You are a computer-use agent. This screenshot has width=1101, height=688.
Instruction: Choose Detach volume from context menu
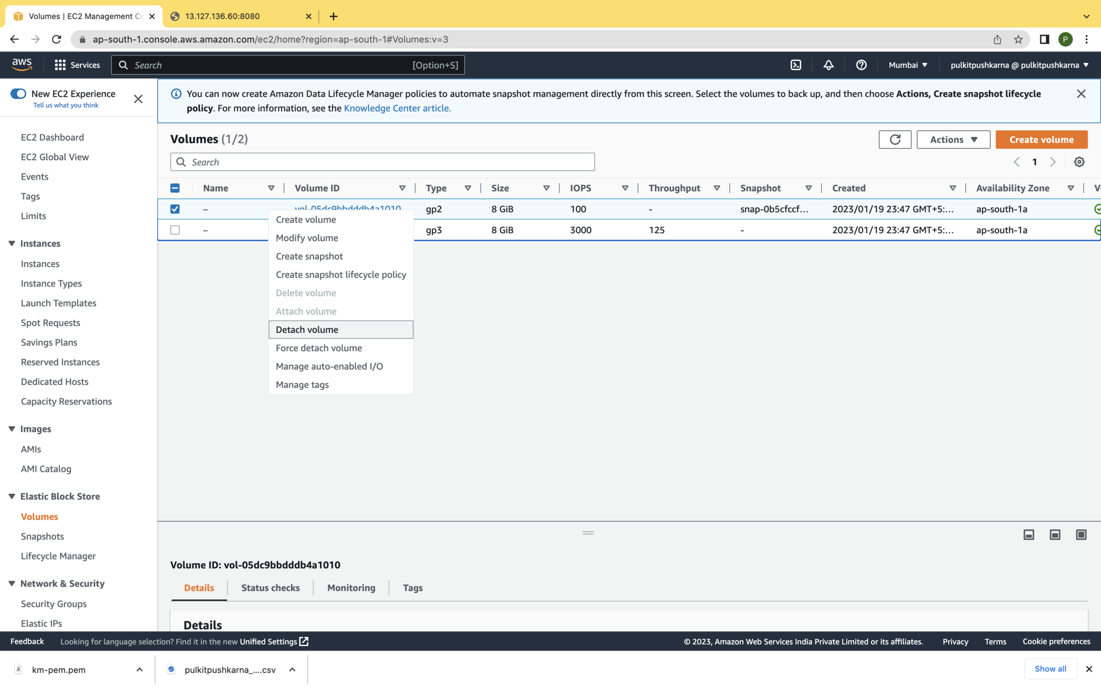tap(307, 329)
